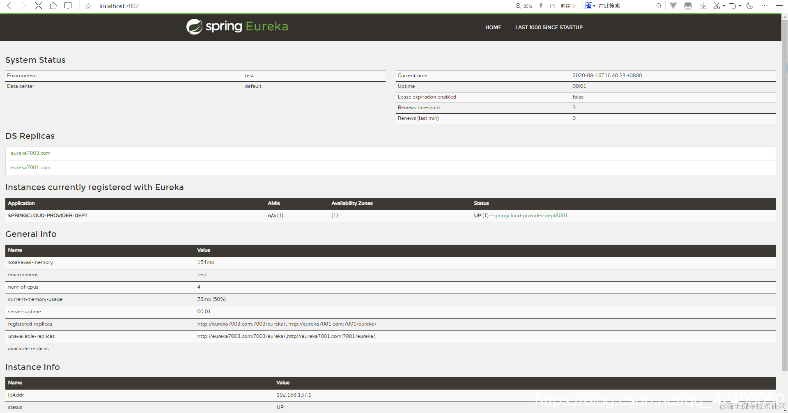Click the undo closed-tab arrow icon
788x413 pixels.
(x=733, y=6)
